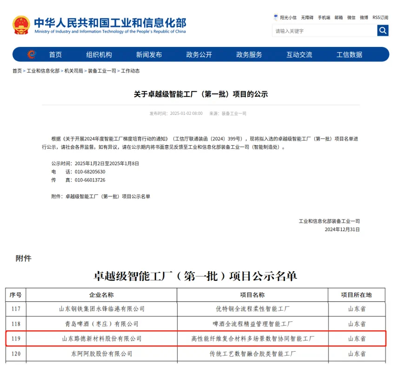The height and width of the screenshot is (367, 398).
Task: Click the signature 工业和信息化部装备工业一司
Action: pos(329,221)
